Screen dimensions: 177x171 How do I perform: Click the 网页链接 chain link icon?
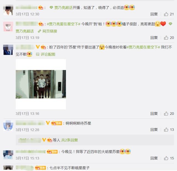(39, 31)
